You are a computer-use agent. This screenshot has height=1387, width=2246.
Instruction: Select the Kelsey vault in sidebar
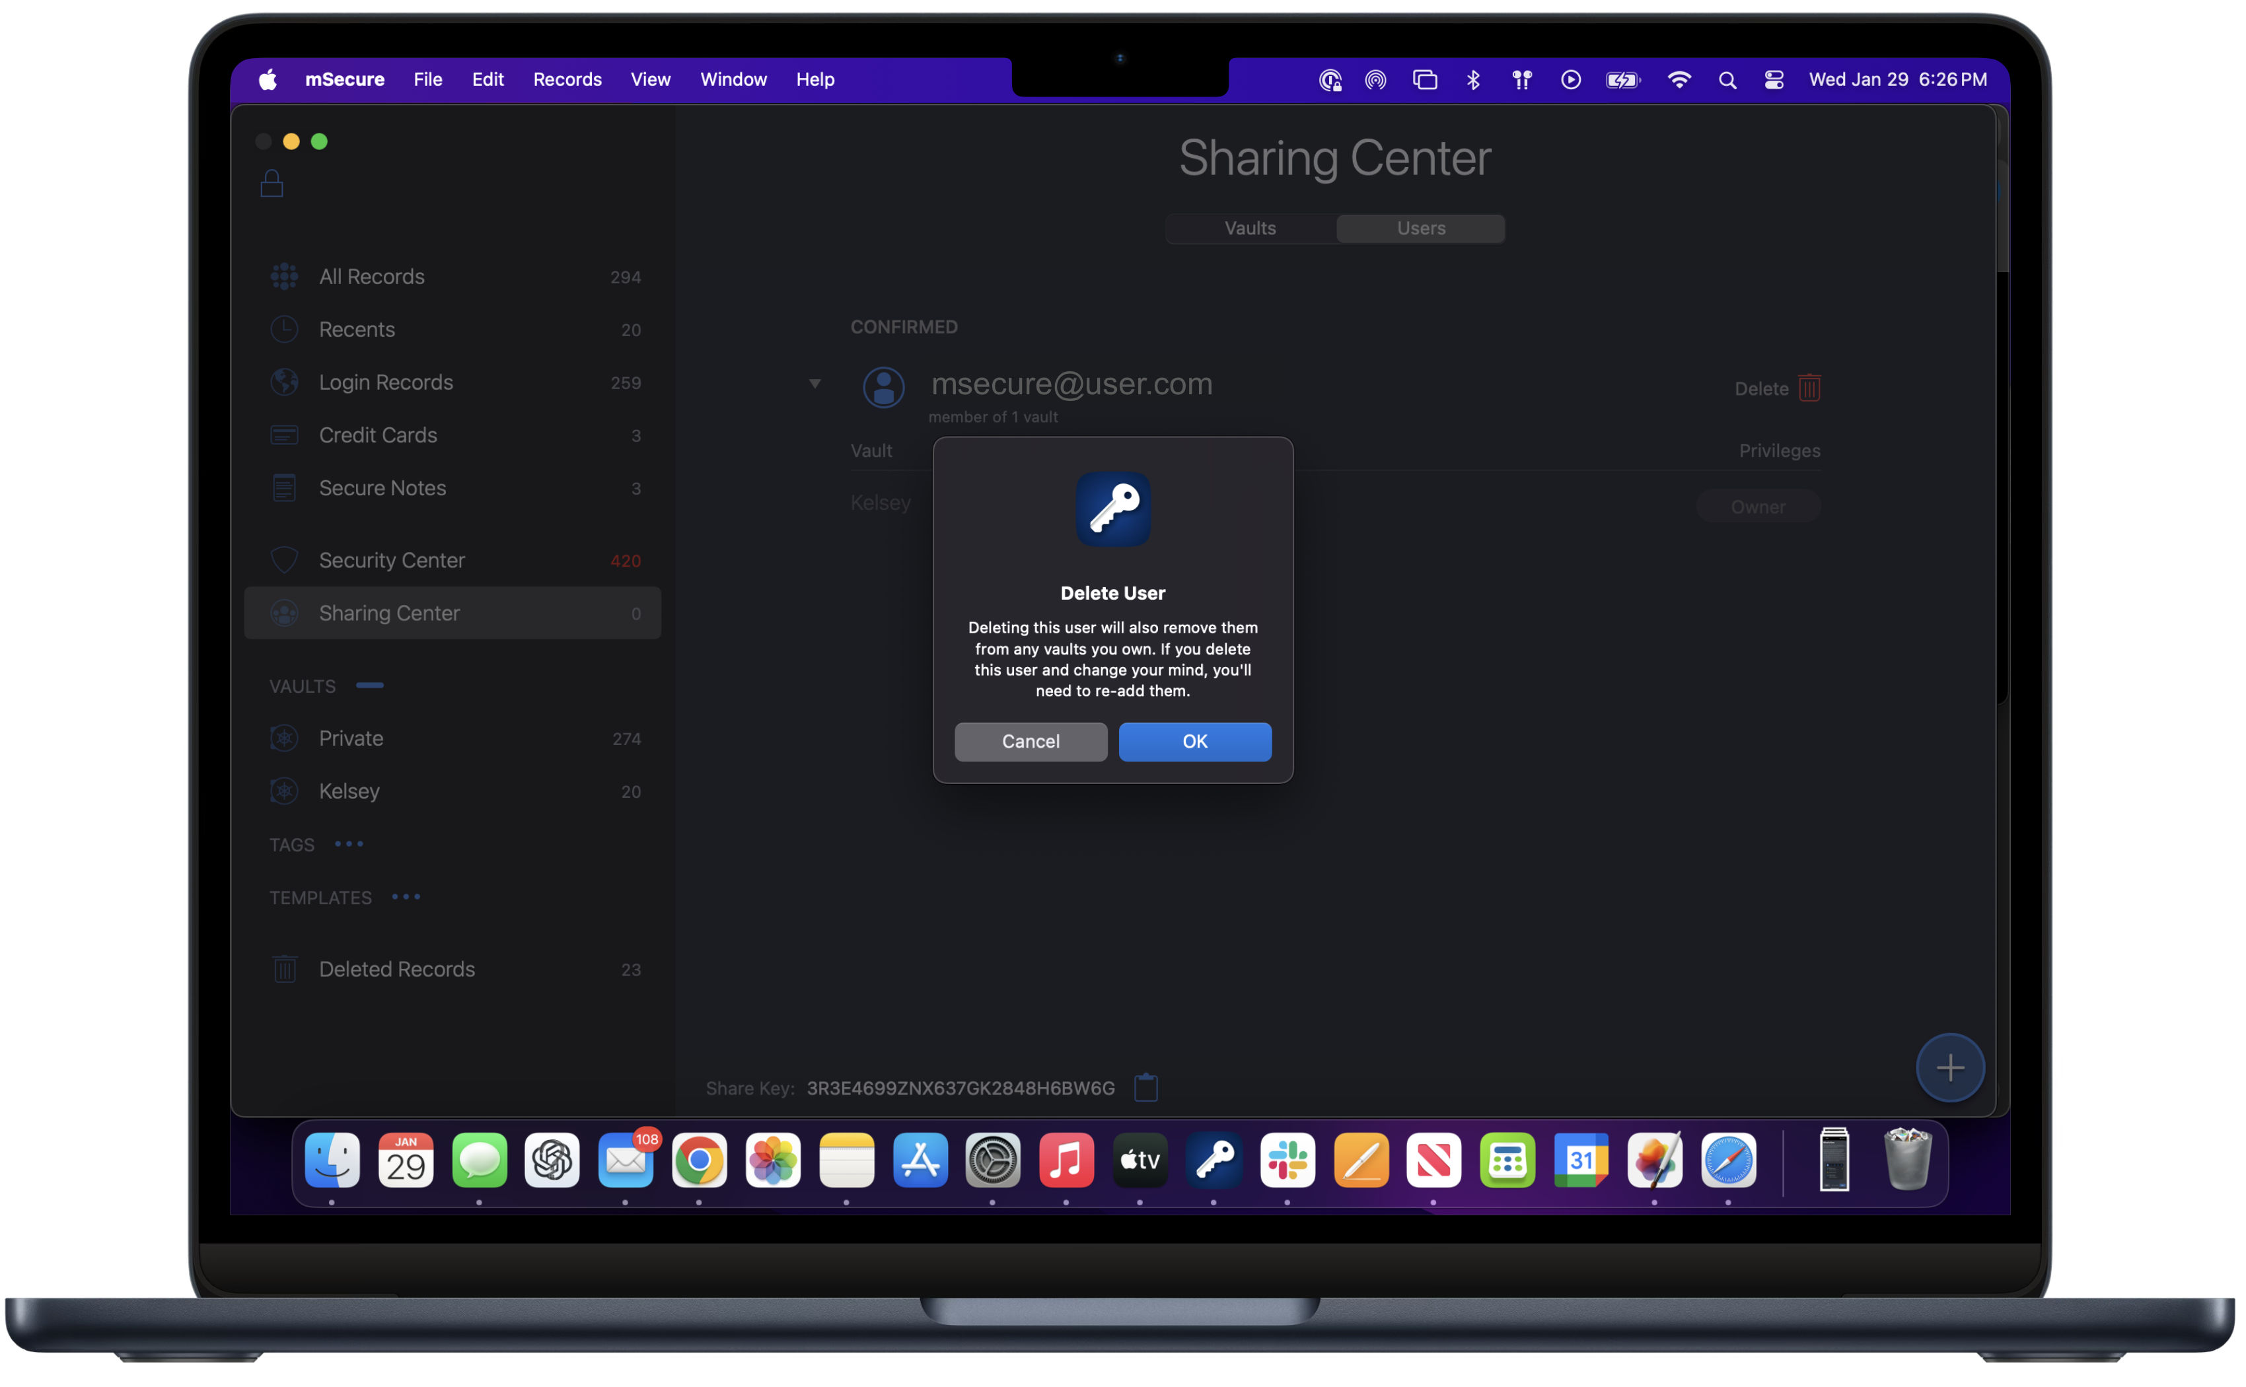[x=349, y=791]
